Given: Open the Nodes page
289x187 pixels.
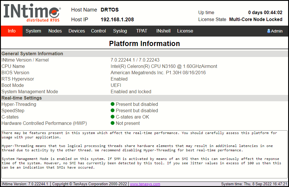Looking at the screenshot, I should 55,31.
